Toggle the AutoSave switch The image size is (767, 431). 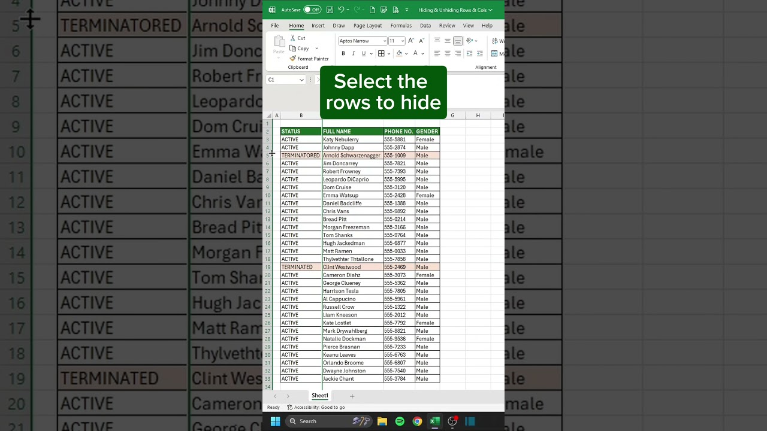pyautogui.click(x=312, y=10)
